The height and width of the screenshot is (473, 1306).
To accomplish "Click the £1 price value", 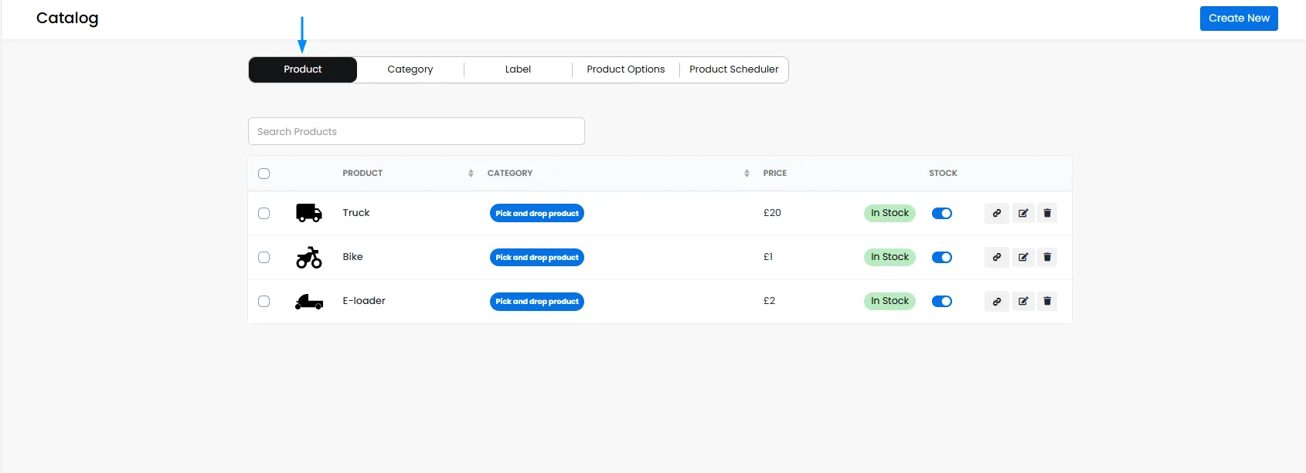I will pos(768,257).
